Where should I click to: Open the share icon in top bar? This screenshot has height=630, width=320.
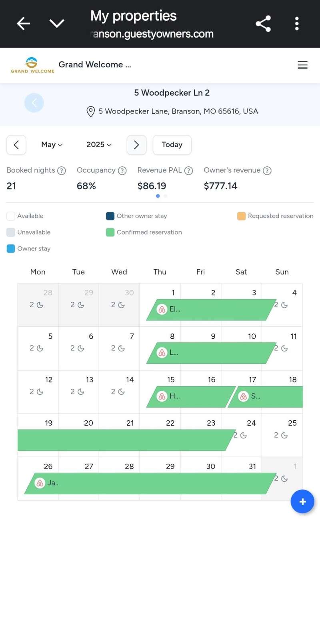pyautogui.click(x=263, y=24)
